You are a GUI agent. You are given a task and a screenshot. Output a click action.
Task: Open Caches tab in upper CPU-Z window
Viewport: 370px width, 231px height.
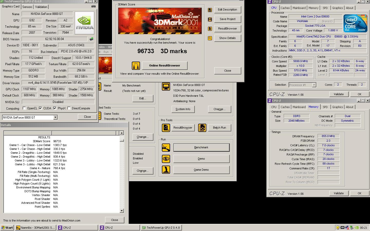click(x=285, y=8)
